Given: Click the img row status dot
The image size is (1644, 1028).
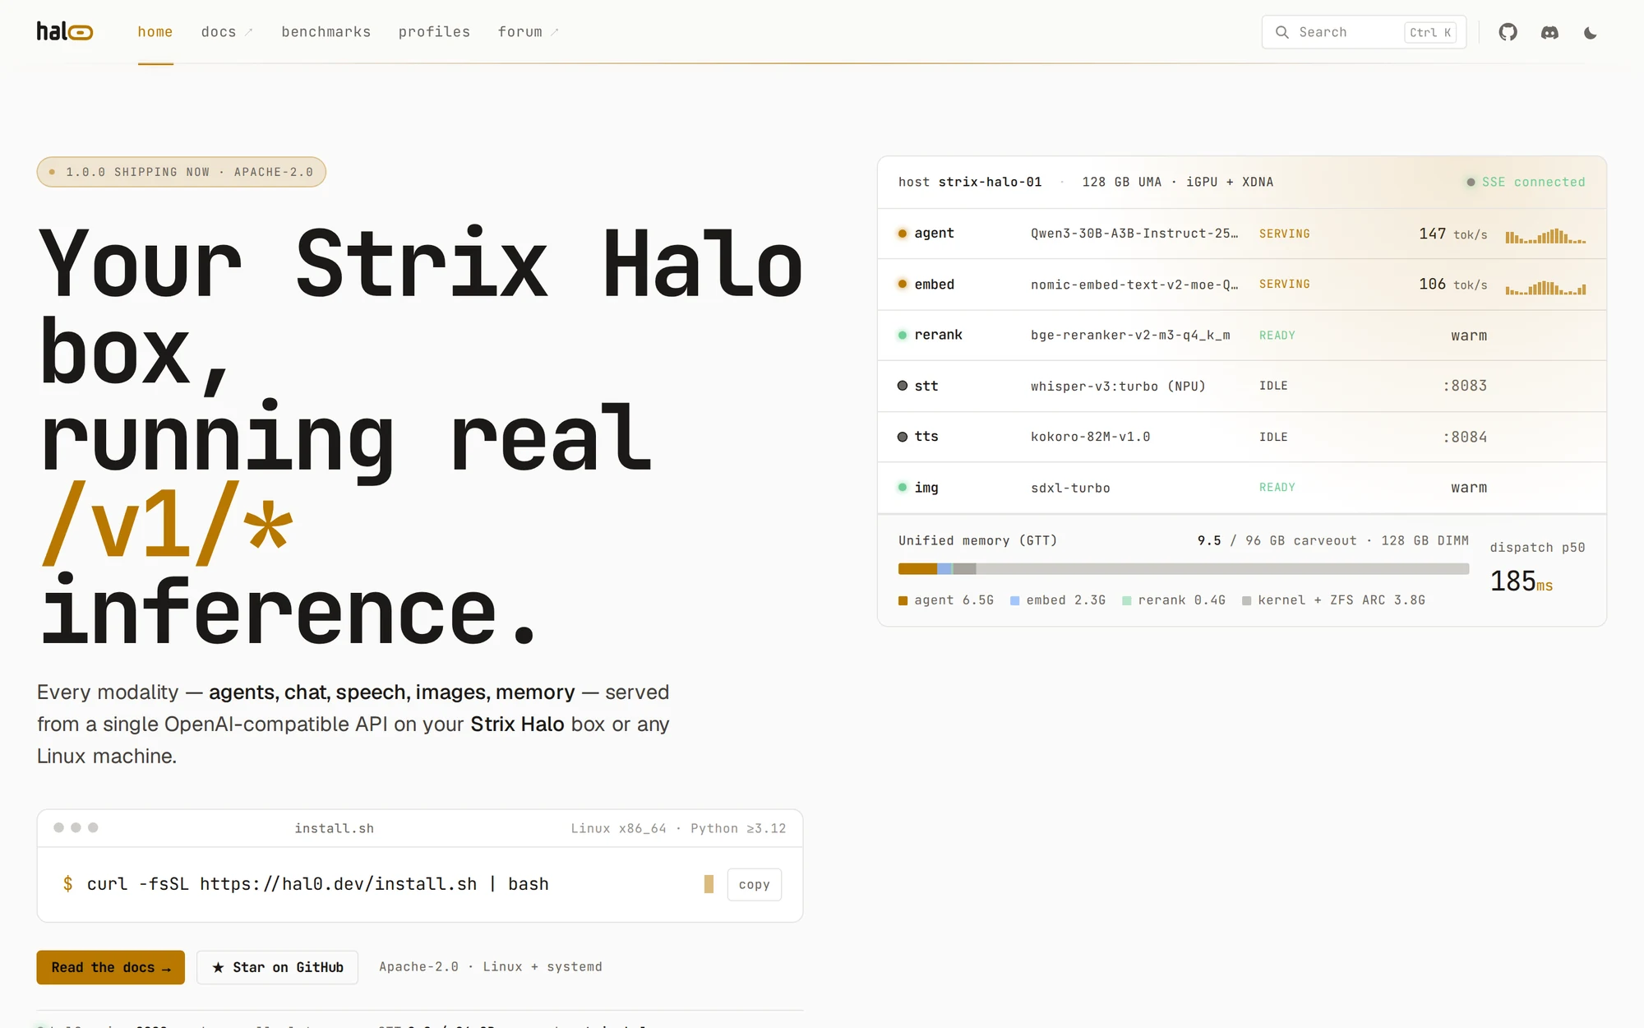Looking at the screenshot, I should click(902, 488).
